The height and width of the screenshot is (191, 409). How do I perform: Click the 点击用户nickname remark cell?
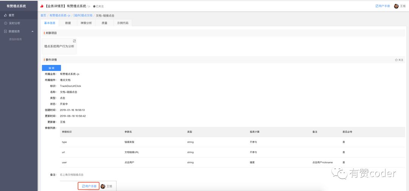point(322,162)
